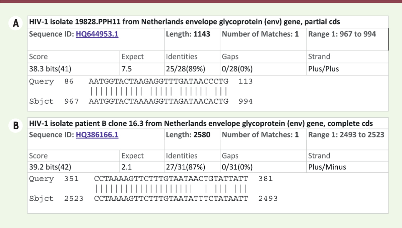The height and width of the screenshot is (228, 402).
Task: Click the Plus/Plus strand value
Action: [x=323, y=69]
